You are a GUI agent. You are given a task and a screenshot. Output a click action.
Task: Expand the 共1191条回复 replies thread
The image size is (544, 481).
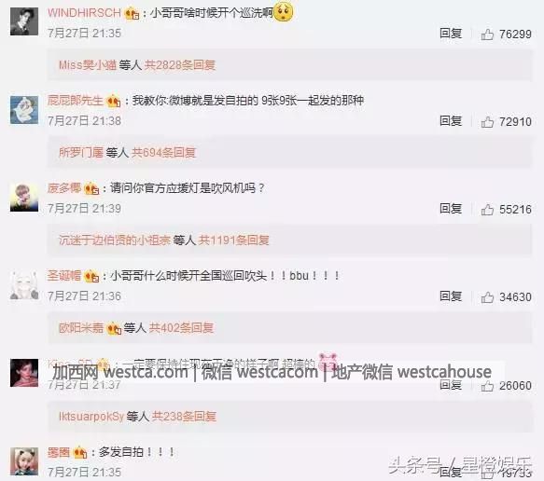(x=233, y=240)
